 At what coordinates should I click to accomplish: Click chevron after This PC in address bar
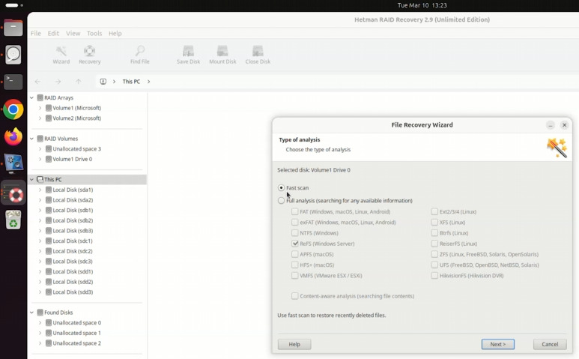click(x=148, y=81)
